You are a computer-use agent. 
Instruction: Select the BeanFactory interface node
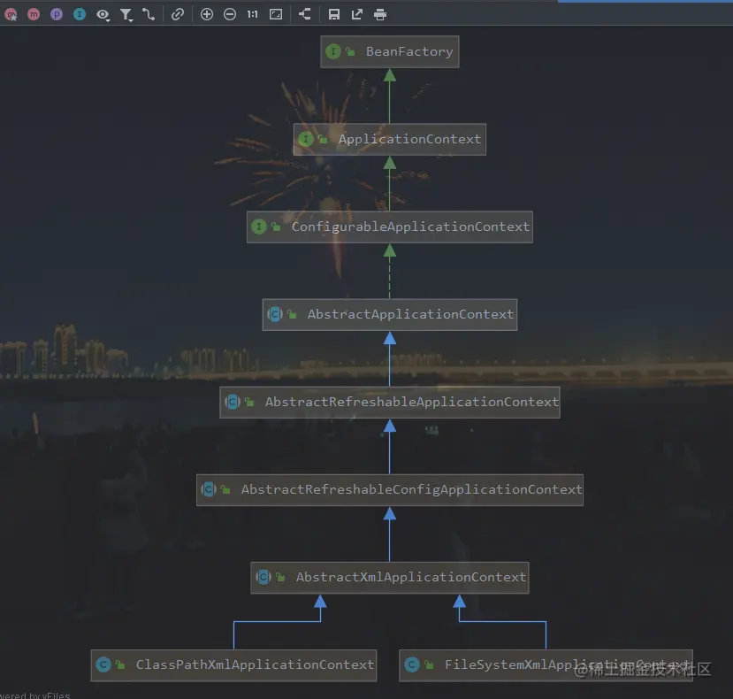(x=390, y=52)
